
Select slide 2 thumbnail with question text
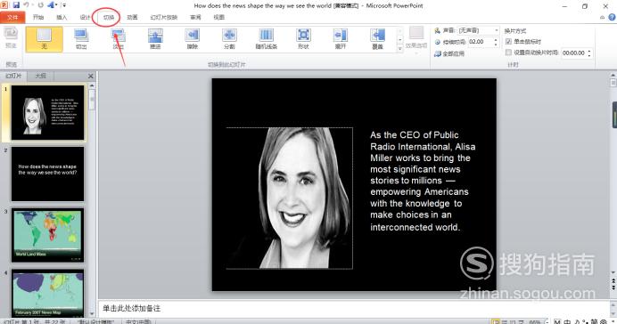(47, 174)
